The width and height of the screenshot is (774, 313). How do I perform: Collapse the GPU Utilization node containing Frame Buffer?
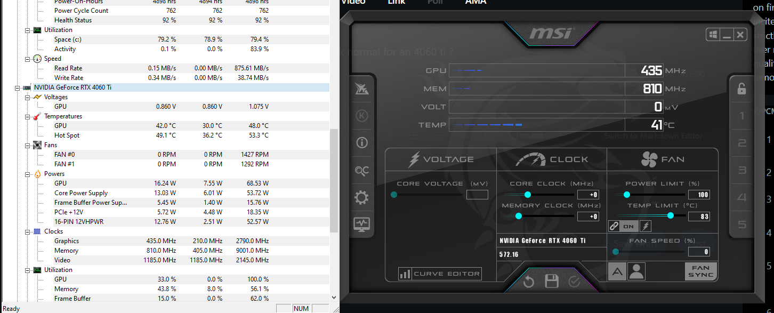click(28, 270)
